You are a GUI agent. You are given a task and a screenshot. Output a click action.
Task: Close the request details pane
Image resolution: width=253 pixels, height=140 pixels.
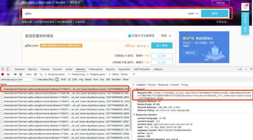click(x=133, y=84)
